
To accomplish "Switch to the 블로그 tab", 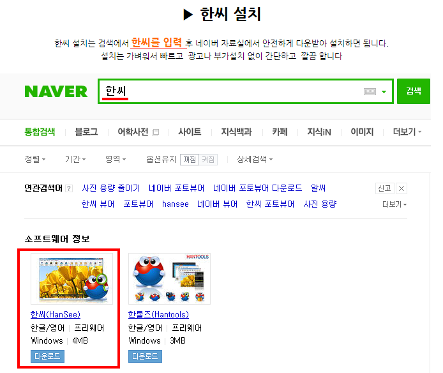I will tap(86, 132).
